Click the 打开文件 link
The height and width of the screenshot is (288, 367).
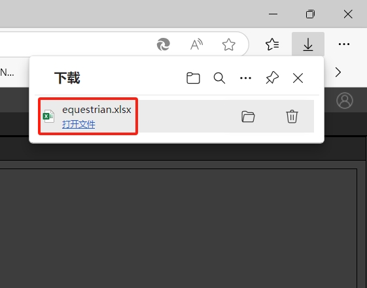pyautogui.click(x=79, y=124)
